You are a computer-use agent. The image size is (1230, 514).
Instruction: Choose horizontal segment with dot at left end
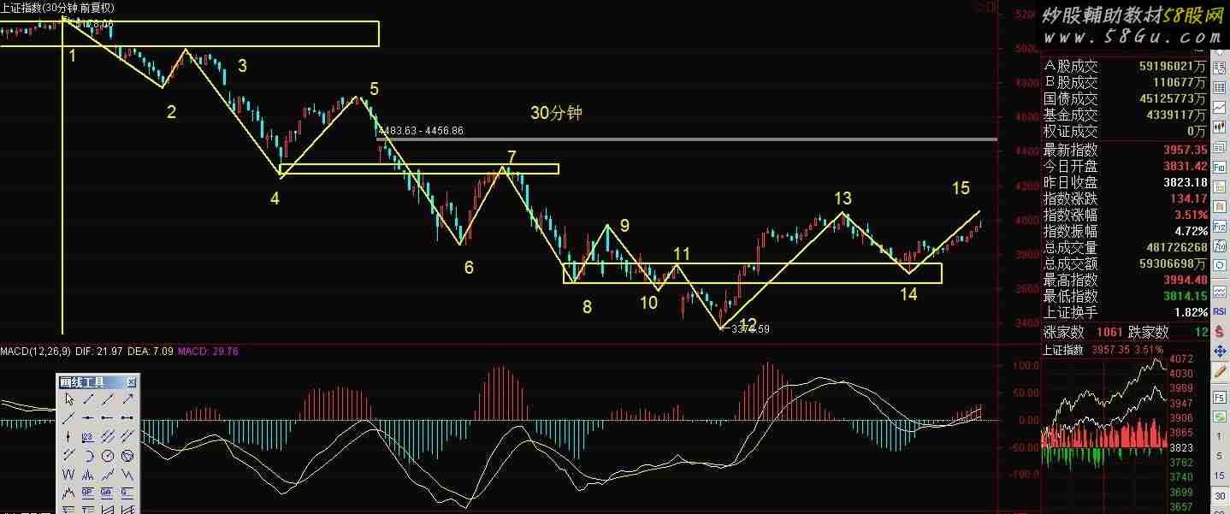(108, 417)
